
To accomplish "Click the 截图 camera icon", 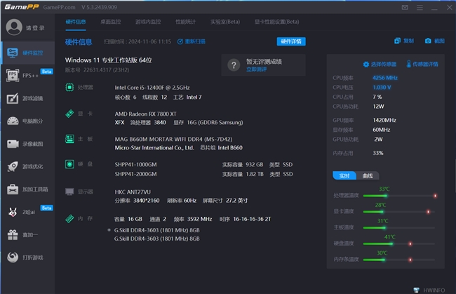I will pos(428,41).
